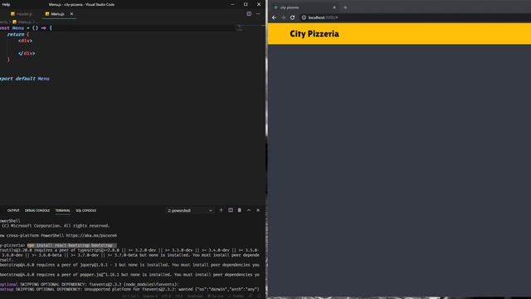Maximize the terminal panel with the chevron up
This screenshot has height=299, width=531.
coord(249,210)
